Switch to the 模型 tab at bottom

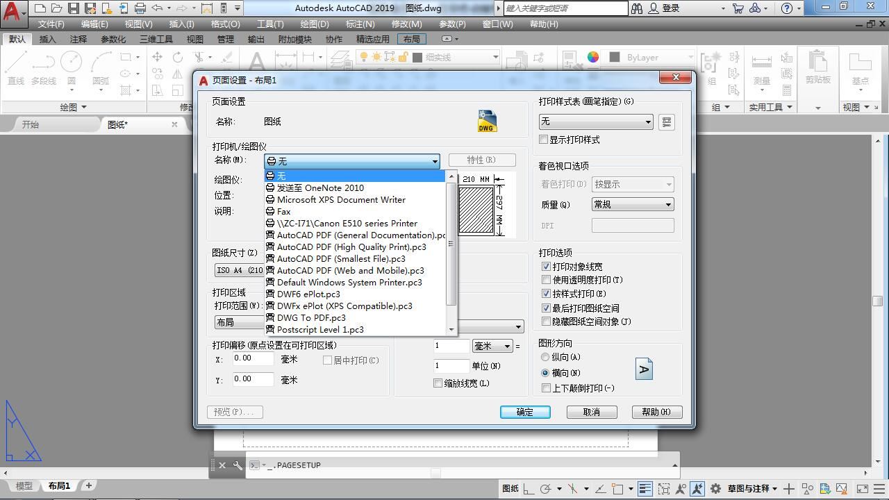point(24,486)
